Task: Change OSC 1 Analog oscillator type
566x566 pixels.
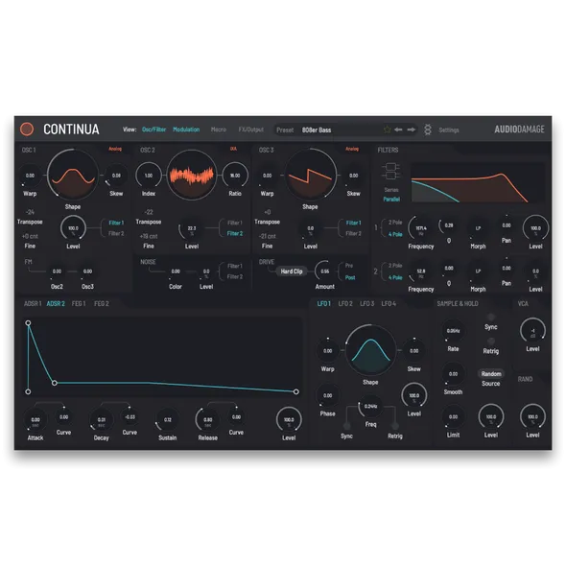Action: click(115, 149)
